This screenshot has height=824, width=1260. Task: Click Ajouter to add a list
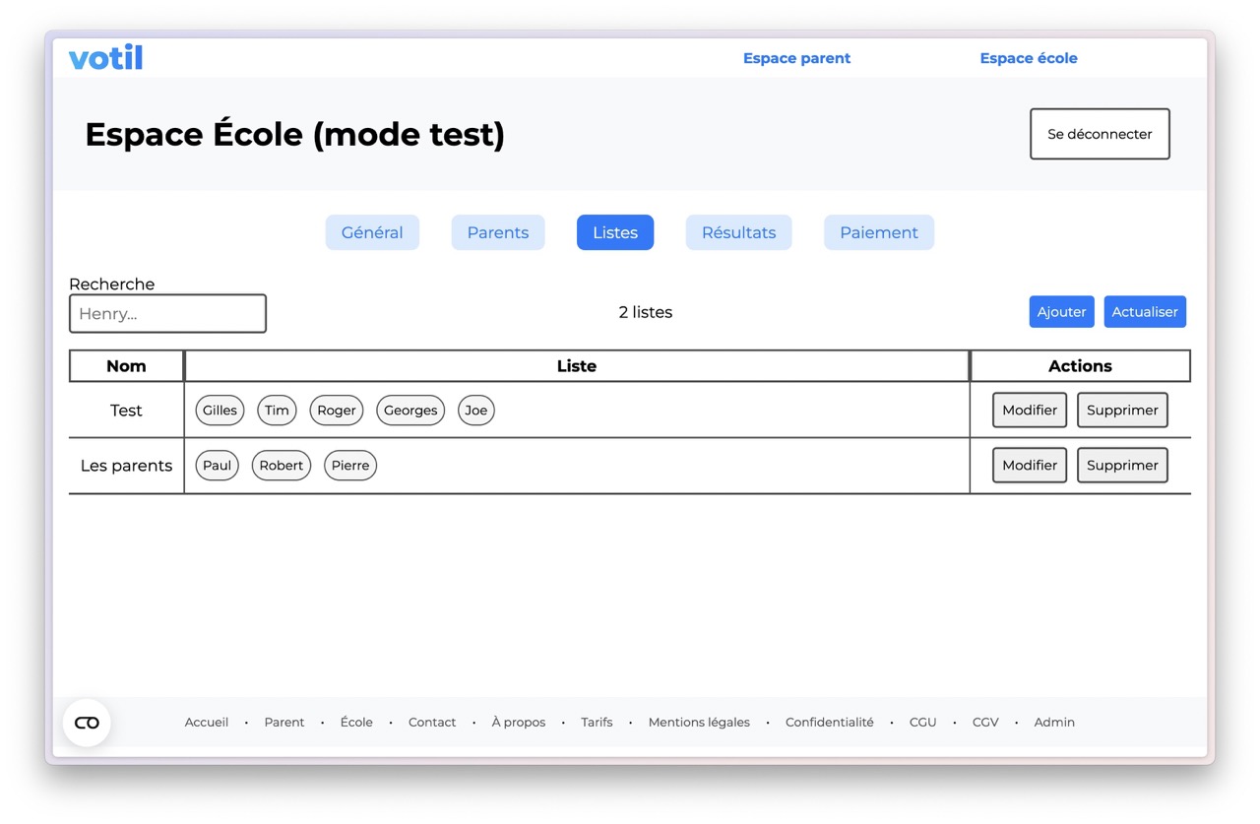pos(1061,311)
